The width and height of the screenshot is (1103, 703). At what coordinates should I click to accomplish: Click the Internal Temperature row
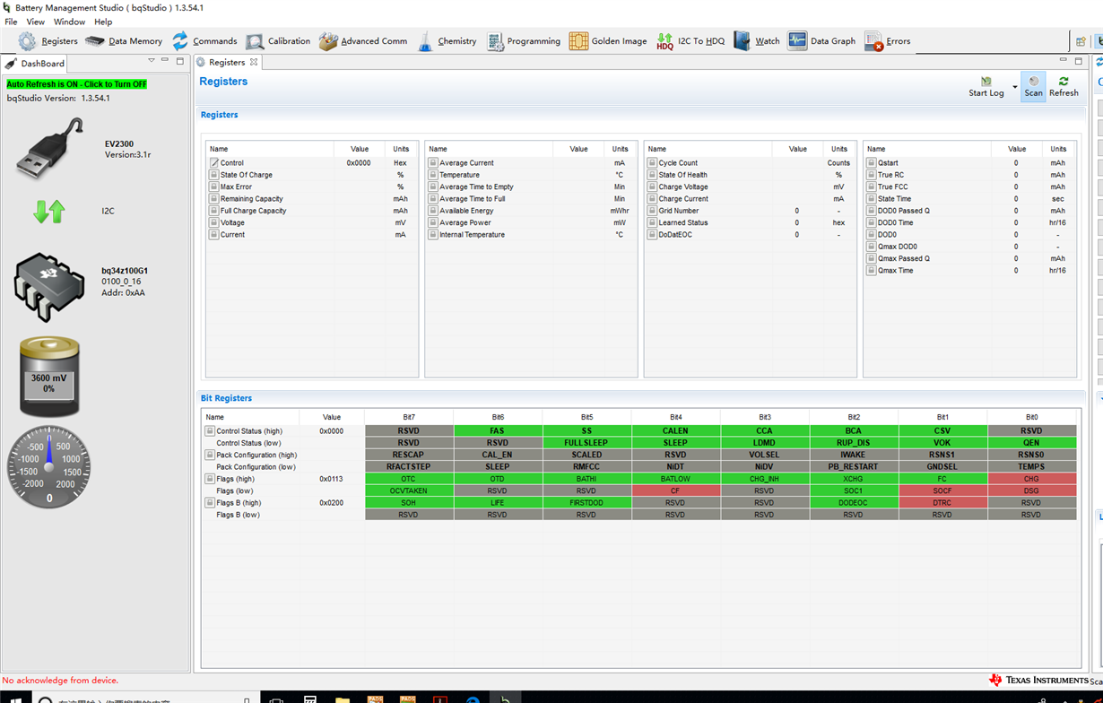(x=531, y=235)
